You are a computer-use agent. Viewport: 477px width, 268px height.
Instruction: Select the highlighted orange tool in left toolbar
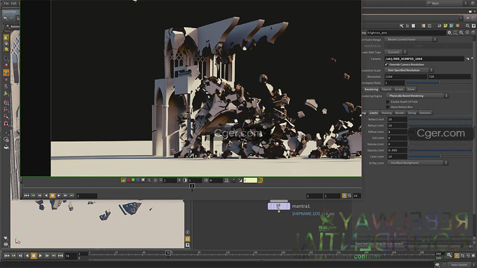pyautogui.click(x=6, y=73)
